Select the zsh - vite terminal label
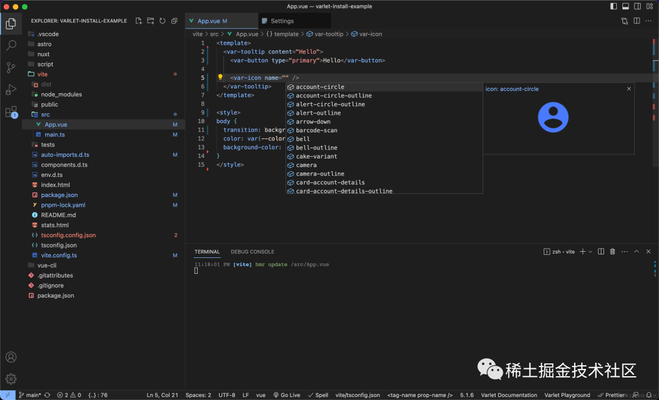The height and width of the screenshot is (400, 659). [559, 252]
